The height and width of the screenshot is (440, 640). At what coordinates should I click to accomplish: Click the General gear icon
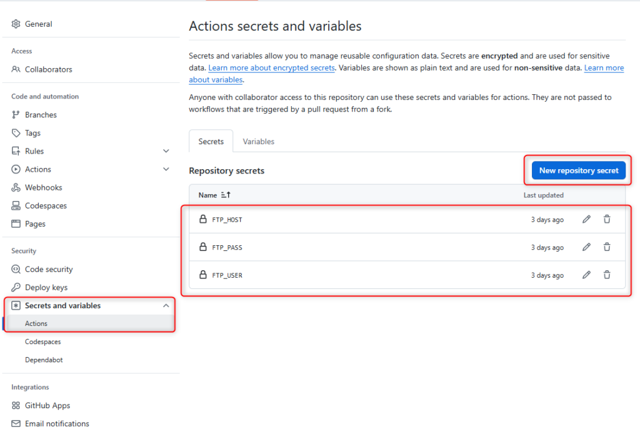16,24
